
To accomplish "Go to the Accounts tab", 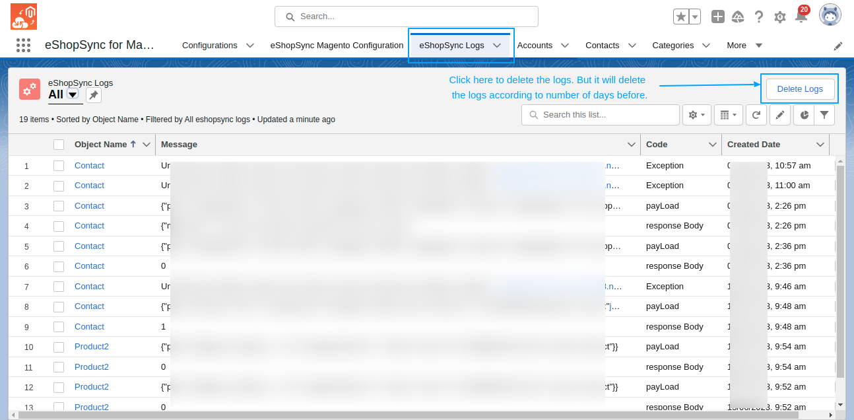I will click(x=535, y=46).
